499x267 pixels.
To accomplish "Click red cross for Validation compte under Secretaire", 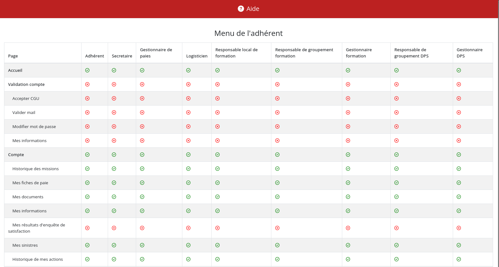I will point(114,84).
